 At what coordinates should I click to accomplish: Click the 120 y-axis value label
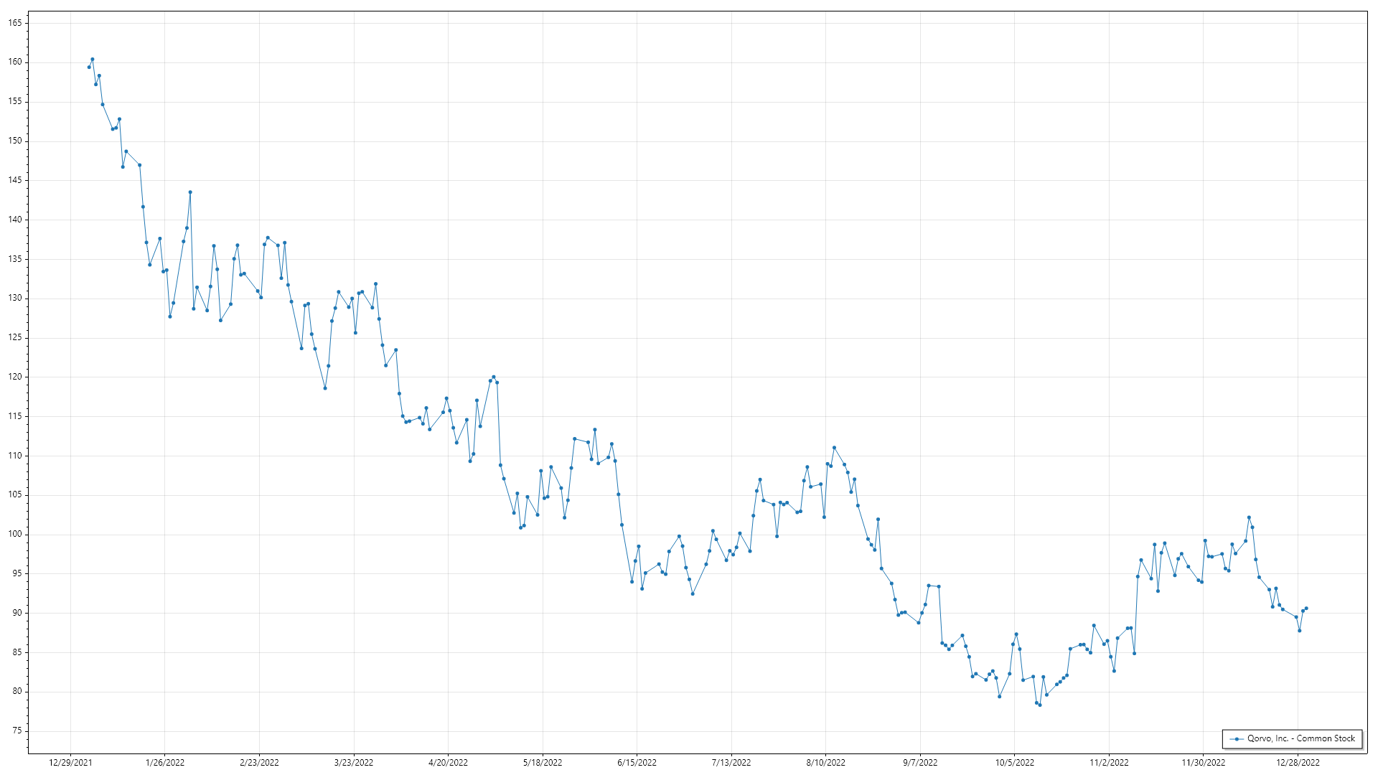(x=15, y=377)
